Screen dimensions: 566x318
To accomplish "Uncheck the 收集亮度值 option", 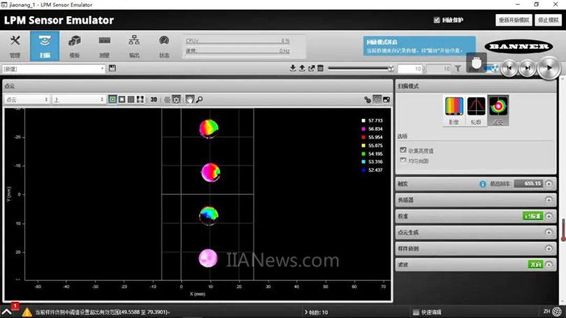I will click(x=402, y=150).
